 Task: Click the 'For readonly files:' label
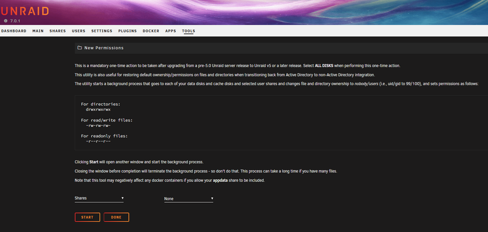click(x=104, y=136)
